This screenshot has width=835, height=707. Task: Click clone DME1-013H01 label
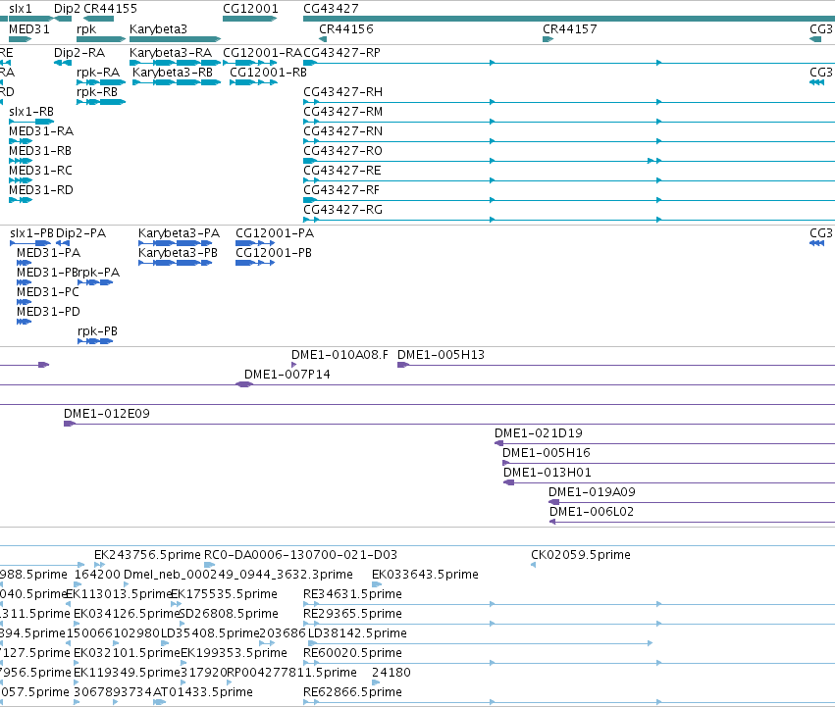[x=547, y=474]
